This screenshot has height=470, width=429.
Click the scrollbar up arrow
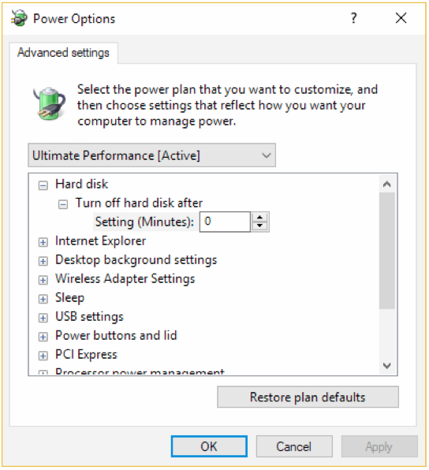[x=386, y=184]
